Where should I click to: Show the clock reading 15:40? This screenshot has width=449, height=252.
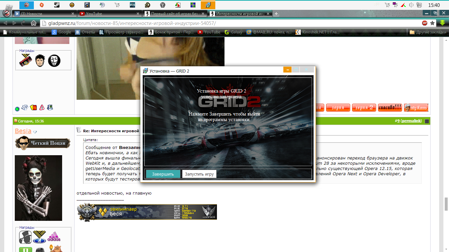(434, 5)
